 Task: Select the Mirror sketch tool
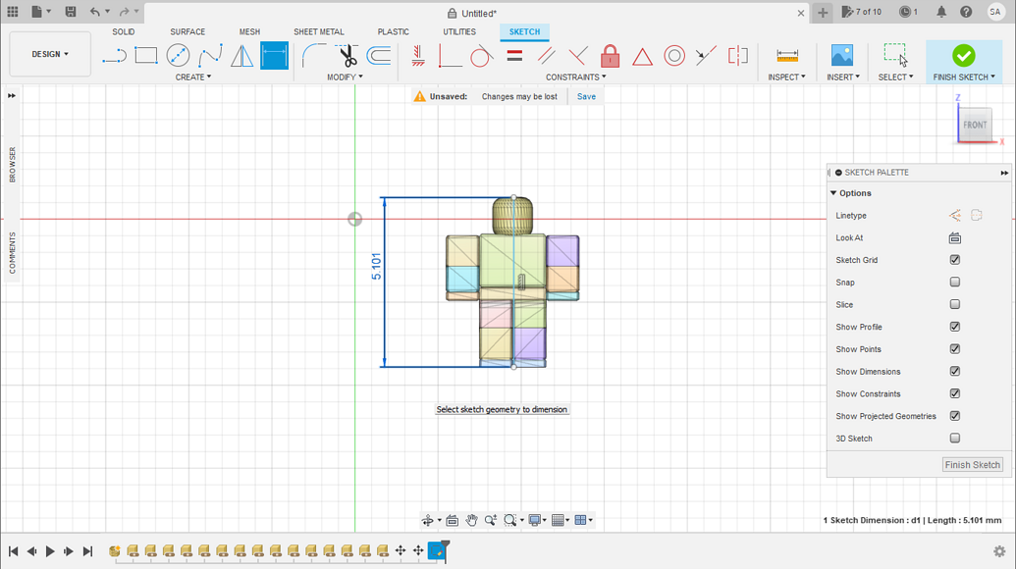tap(241, 56)
